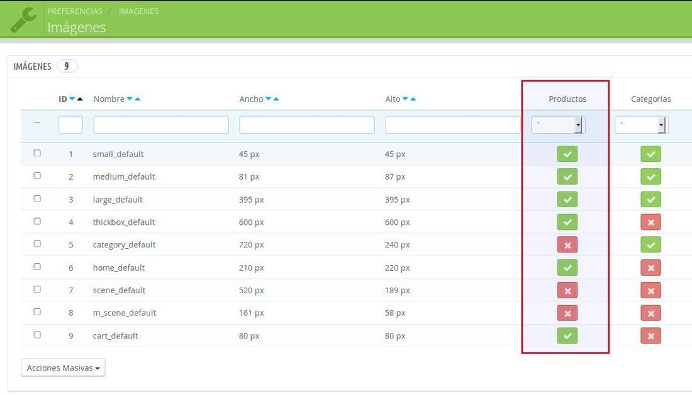Select checkbox for medium_default row

point(37,176)
